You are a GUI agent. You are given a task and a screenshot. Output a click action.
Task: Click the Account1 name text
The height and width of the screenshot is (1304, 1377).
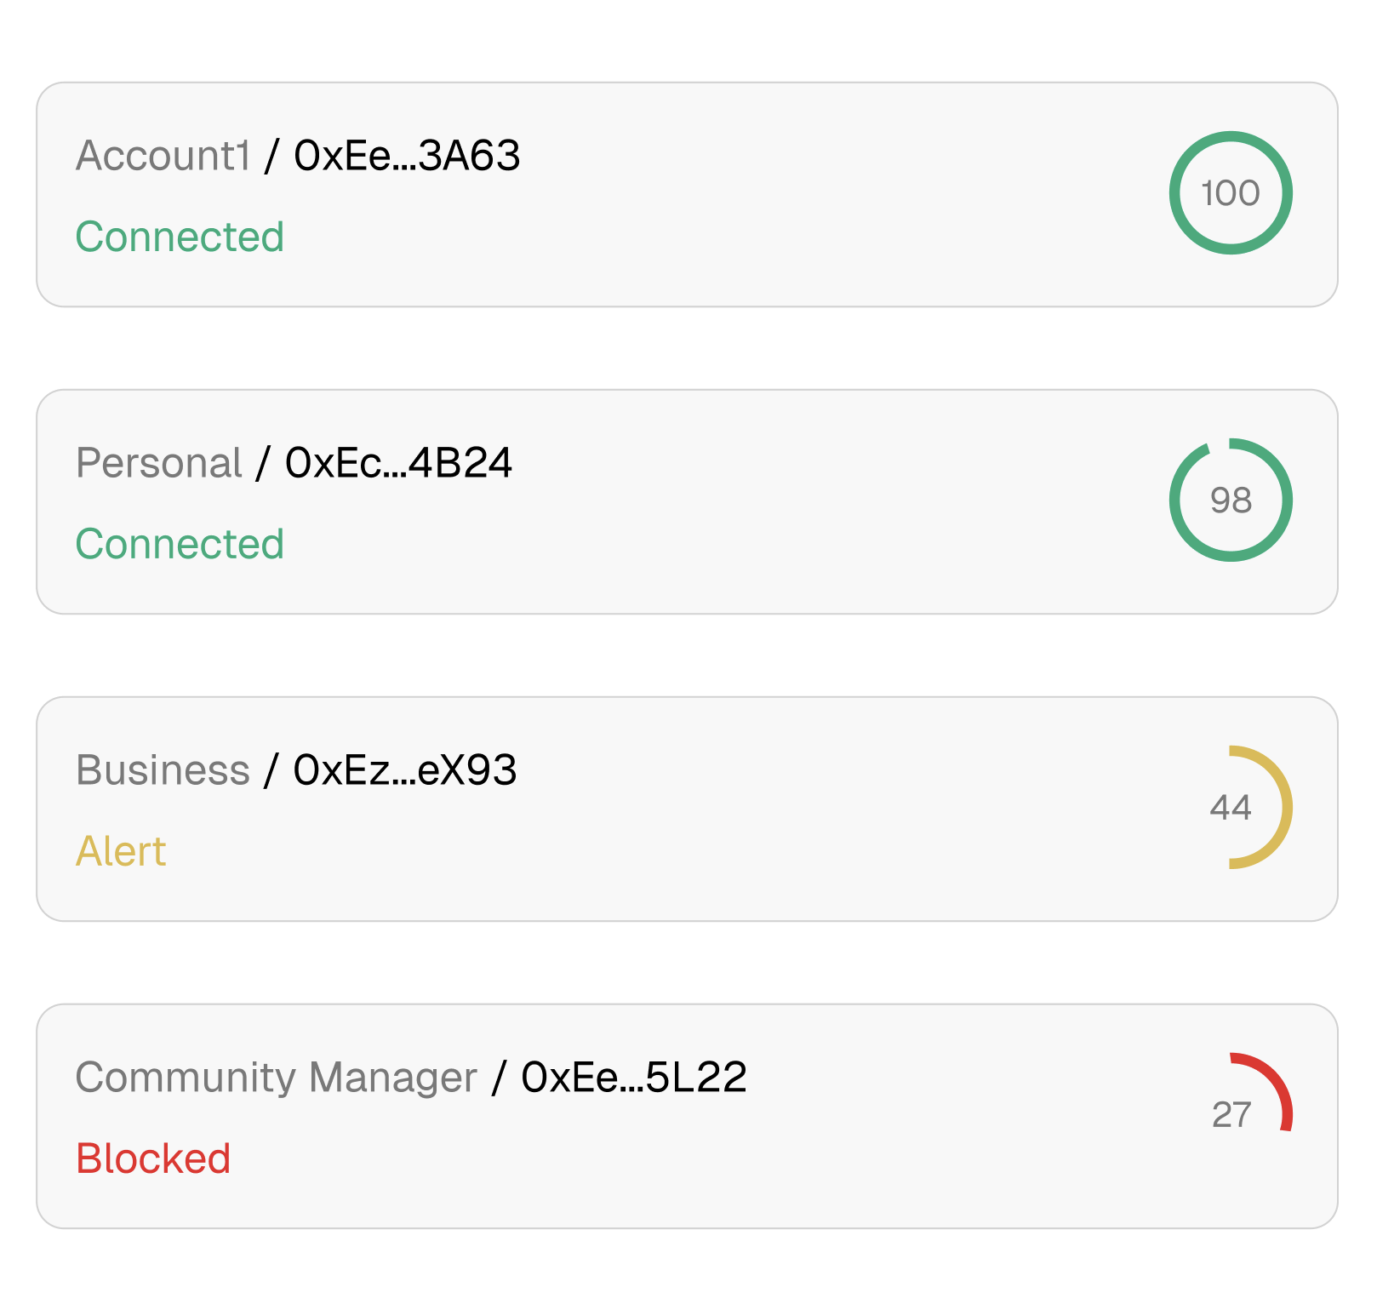164,155
